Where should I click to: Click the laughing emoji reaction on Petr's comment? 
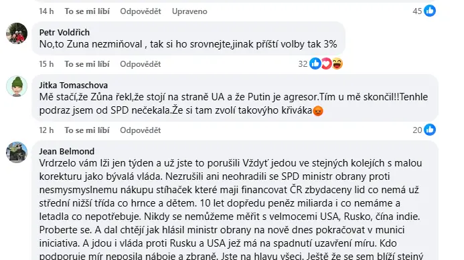coord(337,63)
